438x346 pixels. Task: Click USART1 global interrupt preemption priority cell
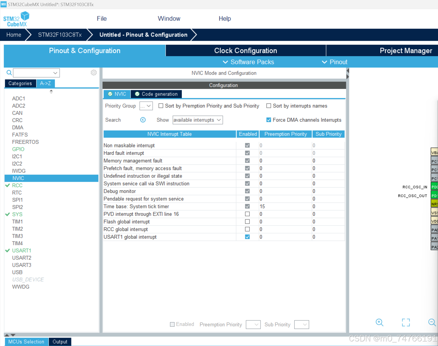point(285,237)
